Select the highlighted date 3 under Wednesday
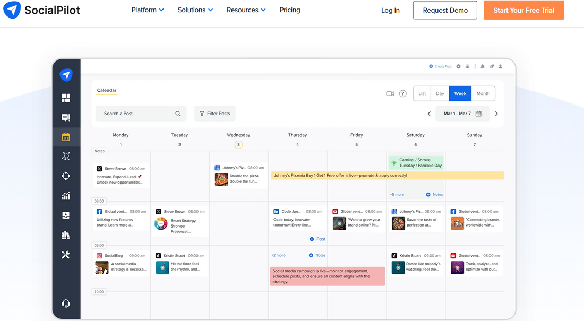The width and height of the screenshot is (584, 321). [239, 145]
